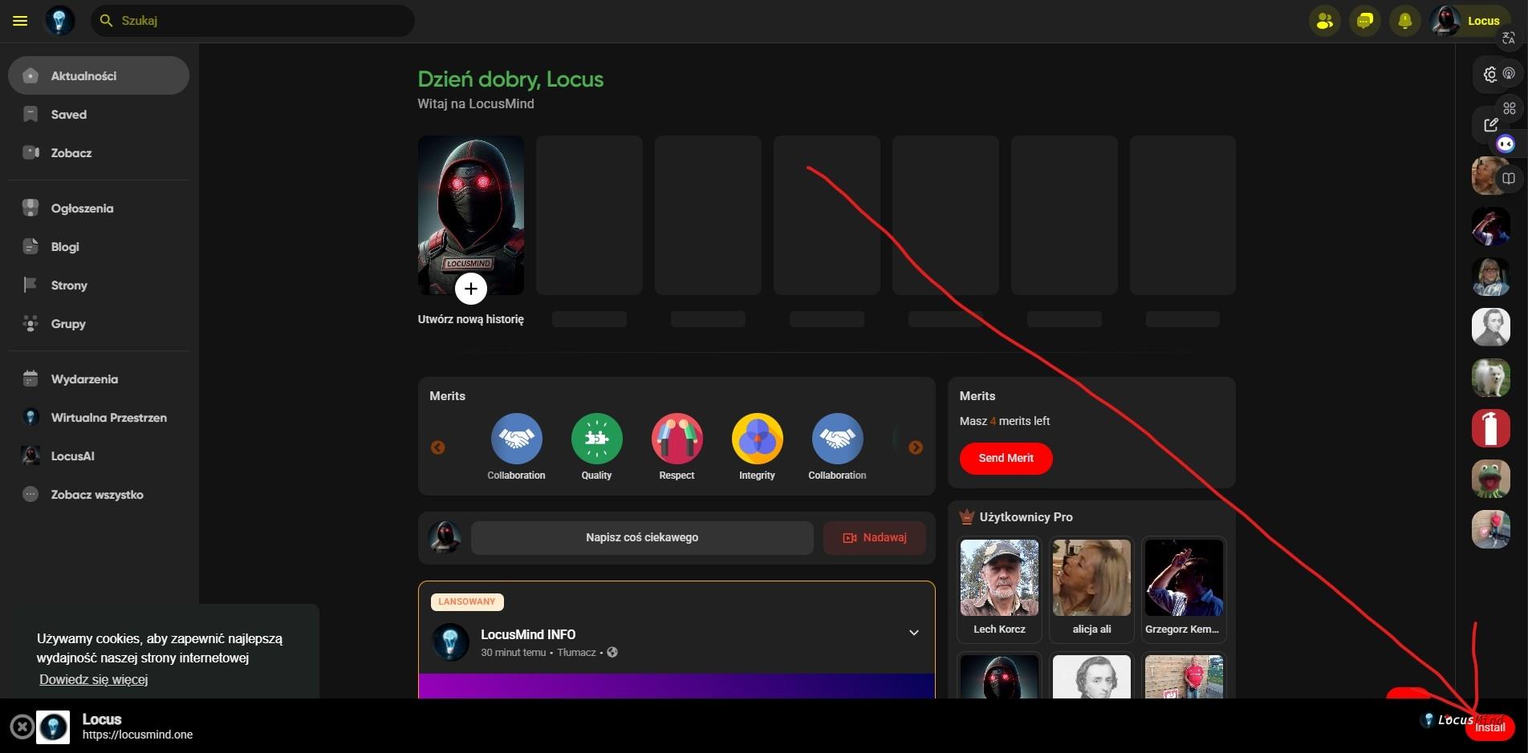Open Grupy in the sidebar

pyautogui.click(x=99, y=323)
